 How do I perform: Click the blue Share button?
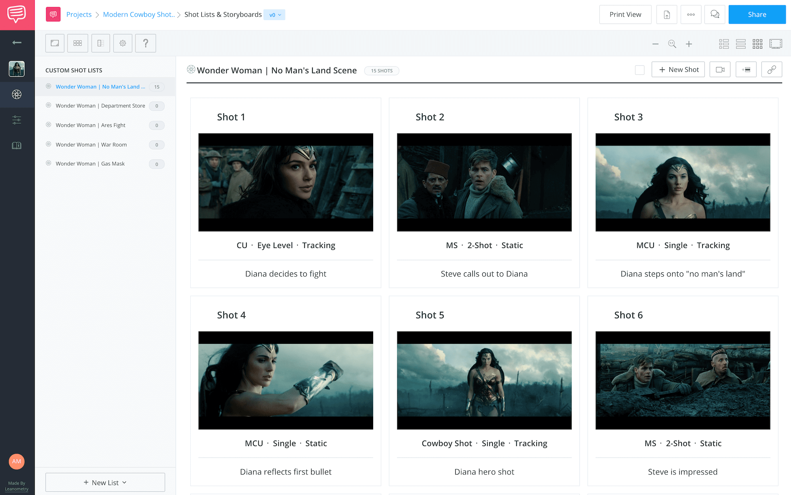pos(757,15)
